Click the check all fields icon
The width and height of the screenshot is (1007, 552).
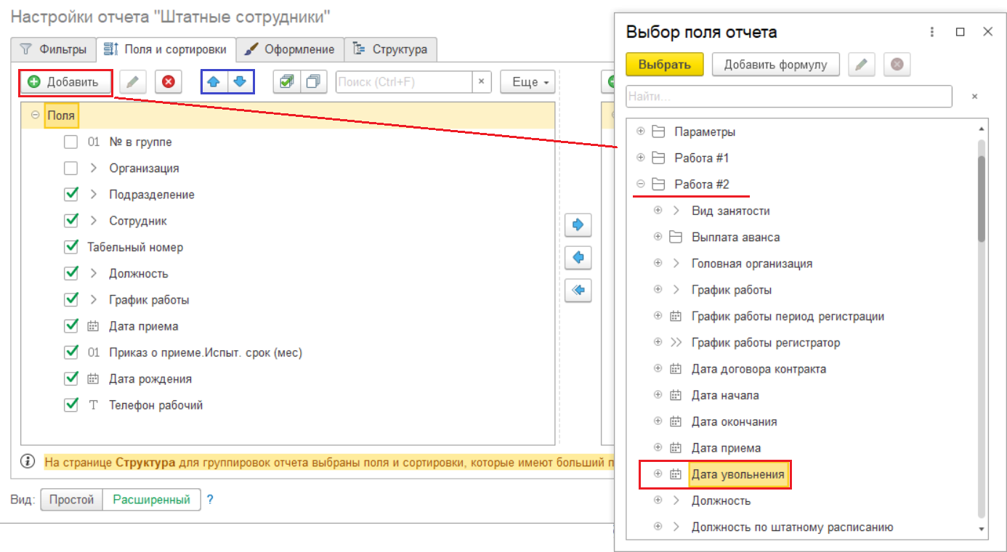click(286, 82)
